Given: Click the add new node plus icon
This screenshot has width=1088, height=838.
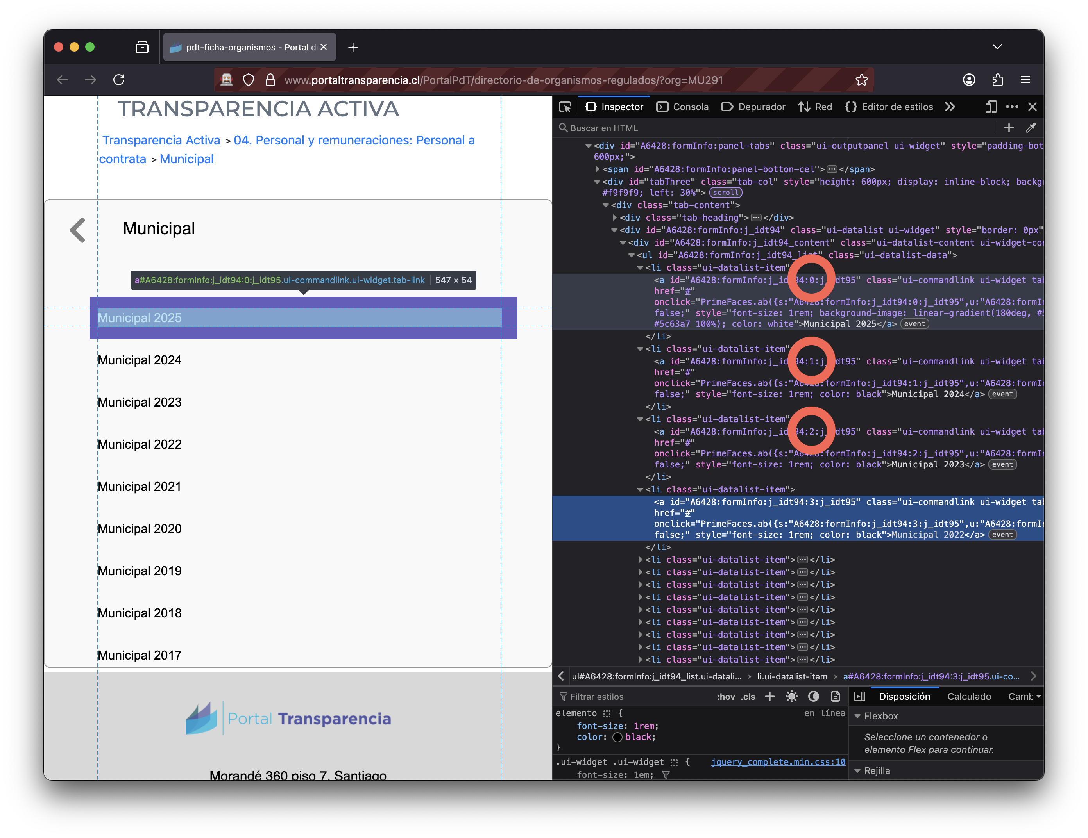Looking at the screenshot, I should click(x=1009, y=128).
